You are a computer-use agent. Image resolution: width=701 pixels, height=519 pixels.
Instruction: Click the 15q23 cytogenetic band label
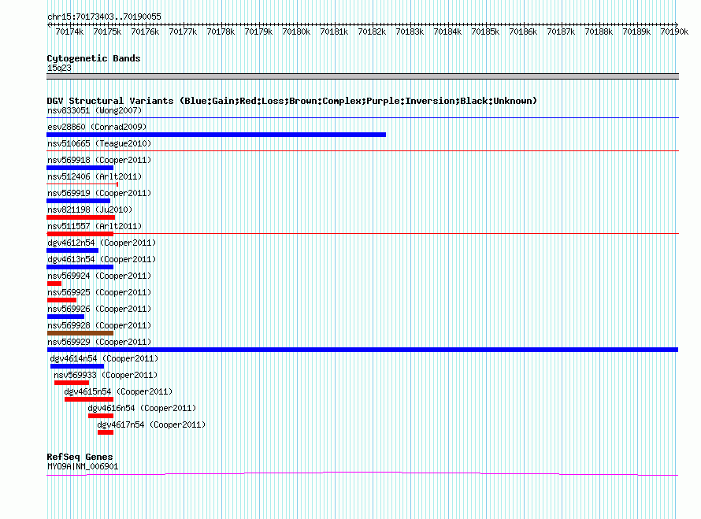pyautogui.click(x=59, y=68)
